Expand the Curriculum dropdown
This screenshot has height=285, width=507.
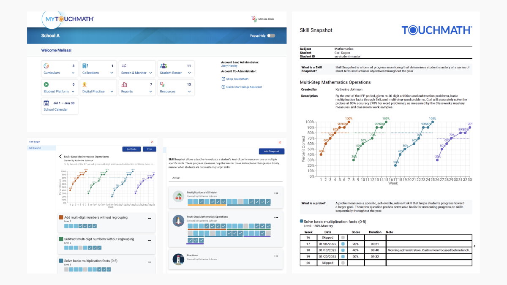(73, 73)
